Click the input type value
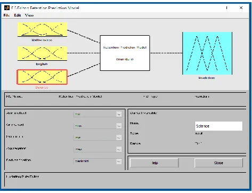 click(x=199, y=133)
